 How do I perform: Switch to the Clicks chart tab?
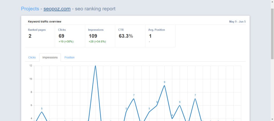click(32, 57)
